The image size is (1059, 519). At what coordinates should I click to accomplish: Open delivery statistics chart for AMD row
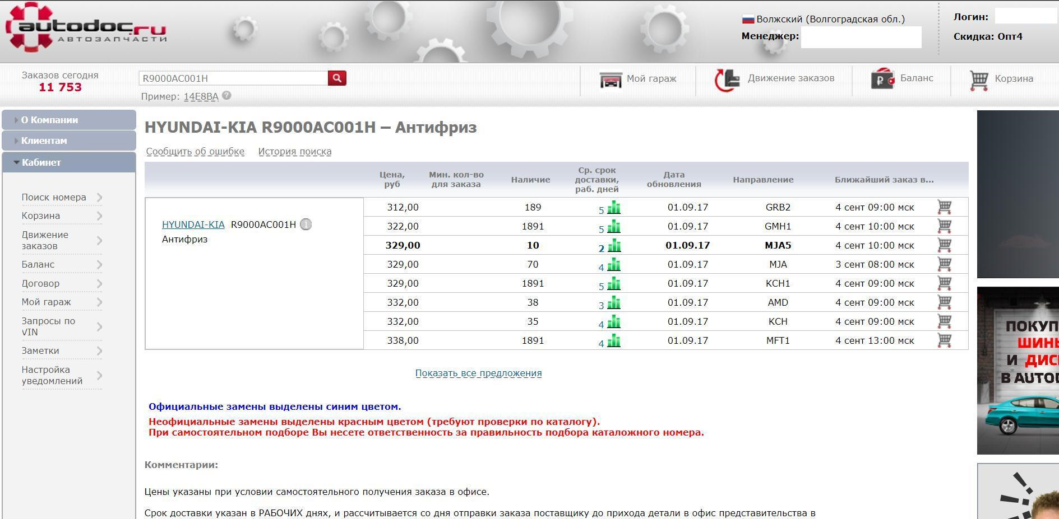pos(614,303)
